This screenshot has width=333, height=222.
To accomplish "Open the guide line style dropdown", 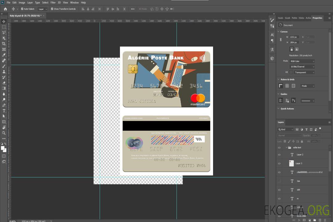I will 307,101.
